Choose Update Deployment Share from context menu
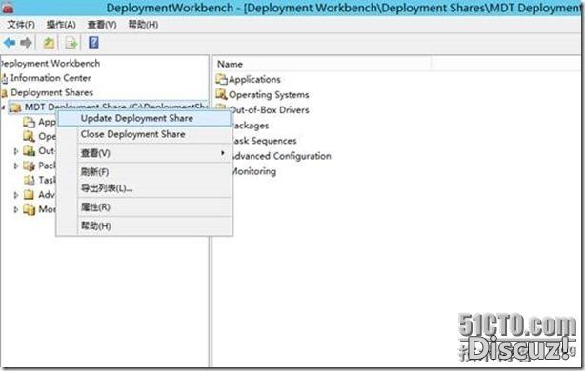Image resolution: width=585 pixels, height=371 pixels. 145,119
